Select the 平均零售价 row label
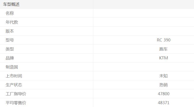 click(x=16, y=103)
